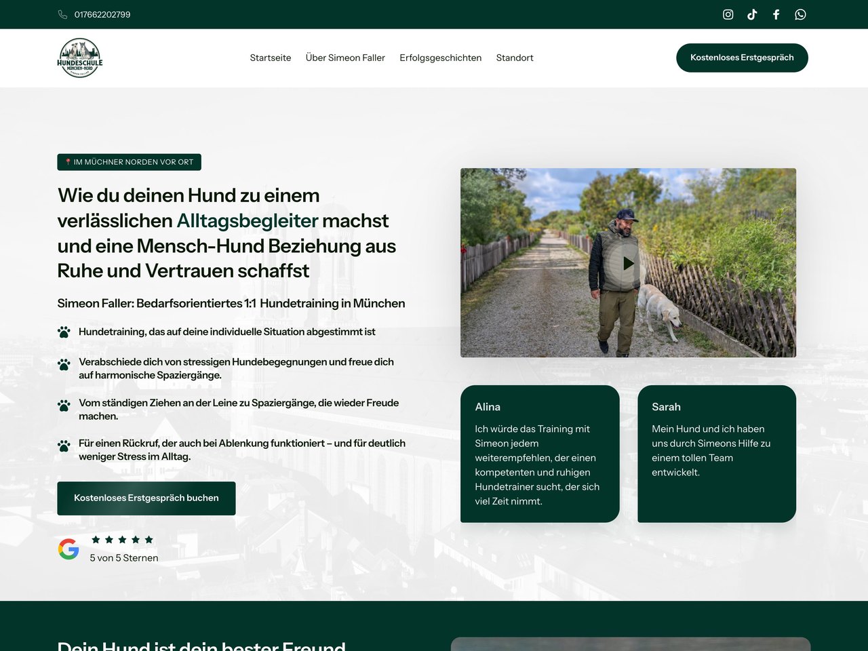Navigate to Erfolgsgeschichten
868x651 pixels.
(441, 58)
